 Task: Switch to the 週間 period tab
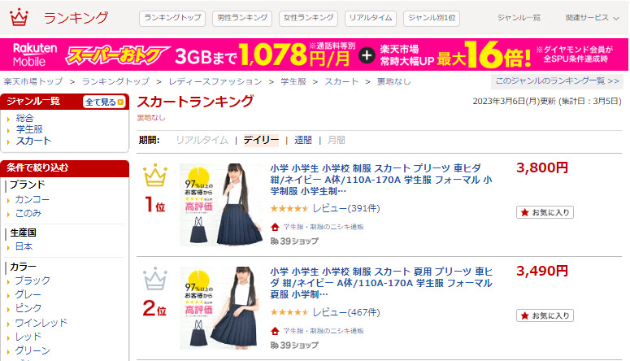pos(303,140)
